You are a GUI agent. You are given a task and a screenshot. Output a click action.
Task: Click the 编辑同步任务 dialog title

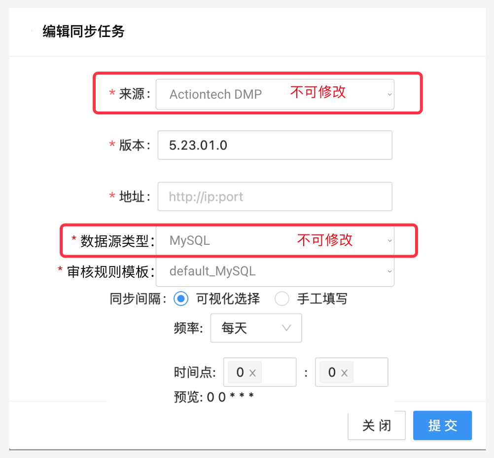[x=82, y=32]
